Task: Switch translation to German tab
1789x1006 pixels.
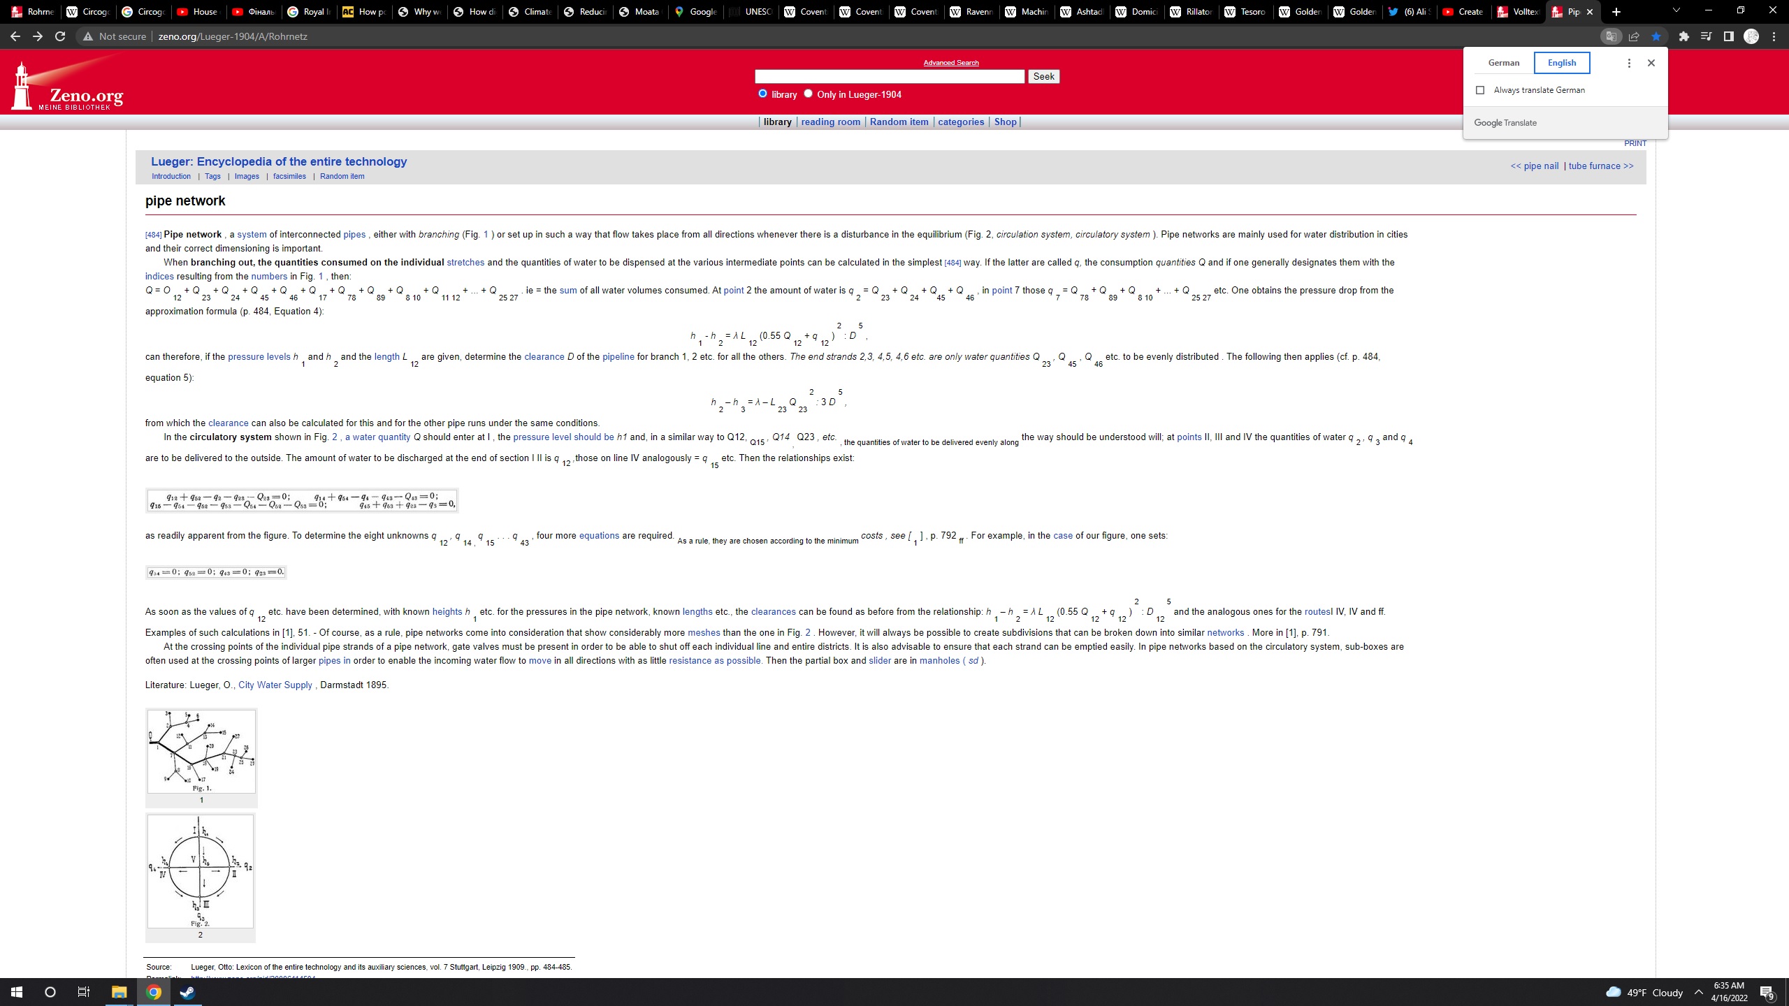Action: point(1503,63)
